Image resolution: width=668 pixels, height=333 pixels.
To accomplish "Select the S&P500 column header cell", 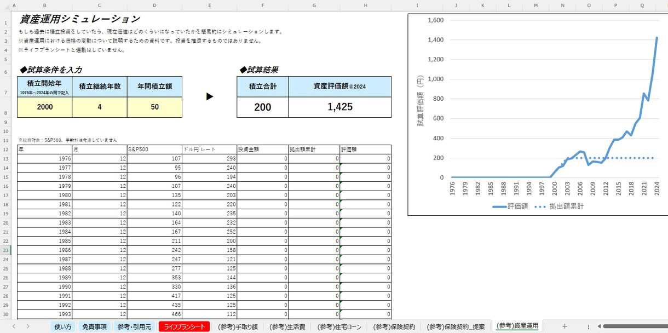I will pos(154,150).
